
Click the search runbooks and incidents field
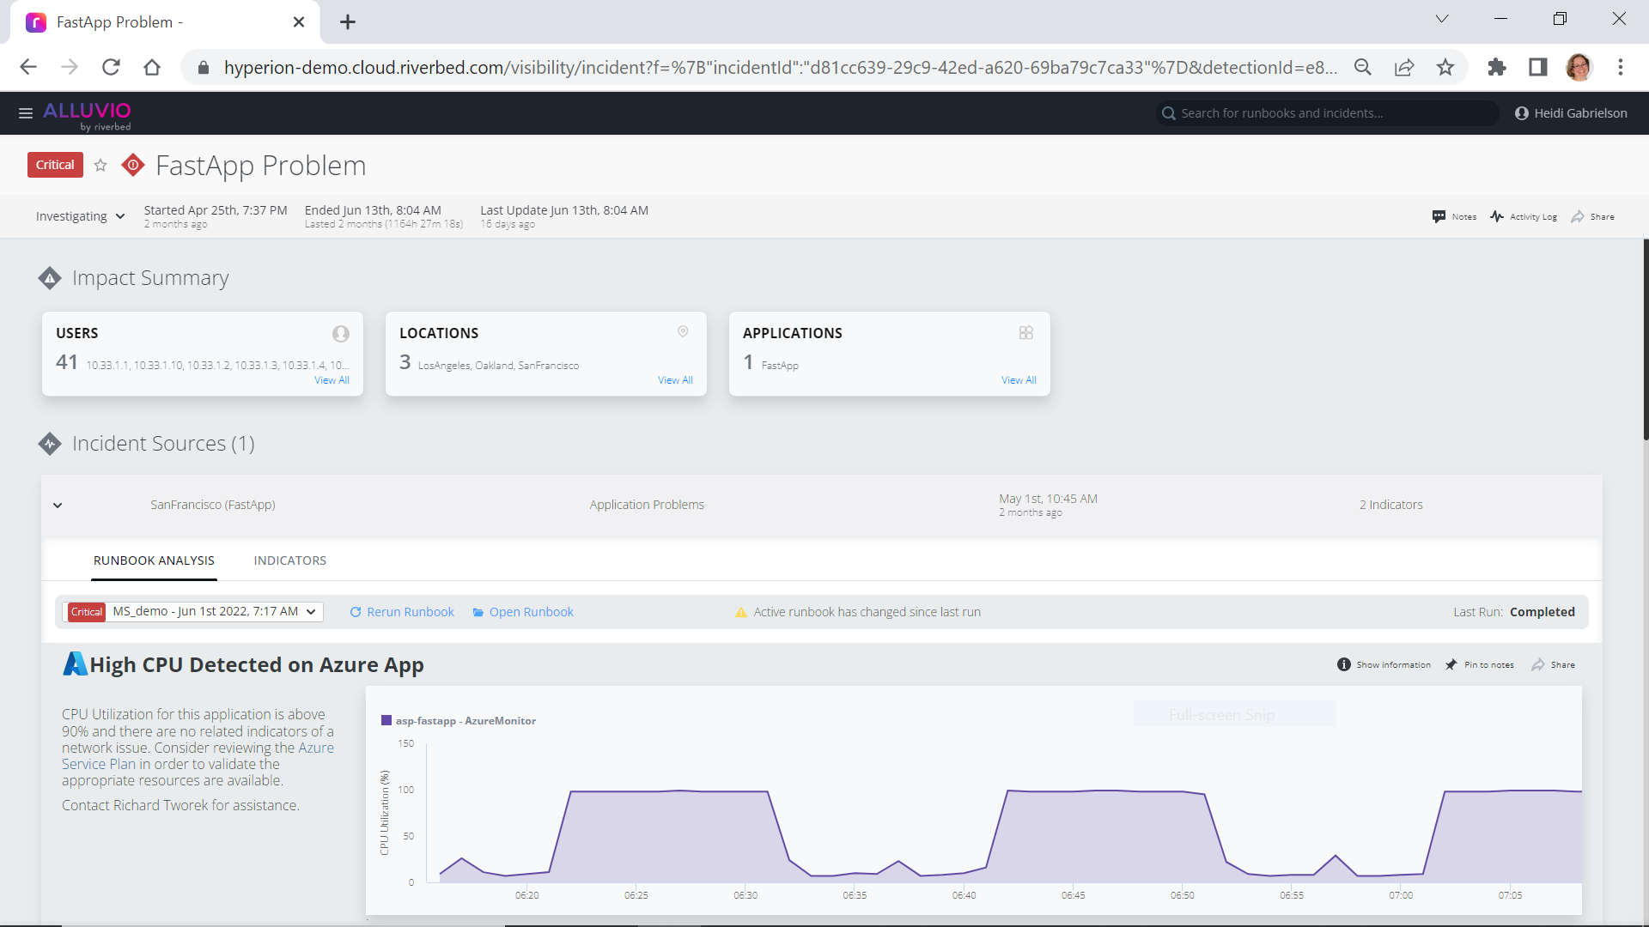pos(1327,113)
